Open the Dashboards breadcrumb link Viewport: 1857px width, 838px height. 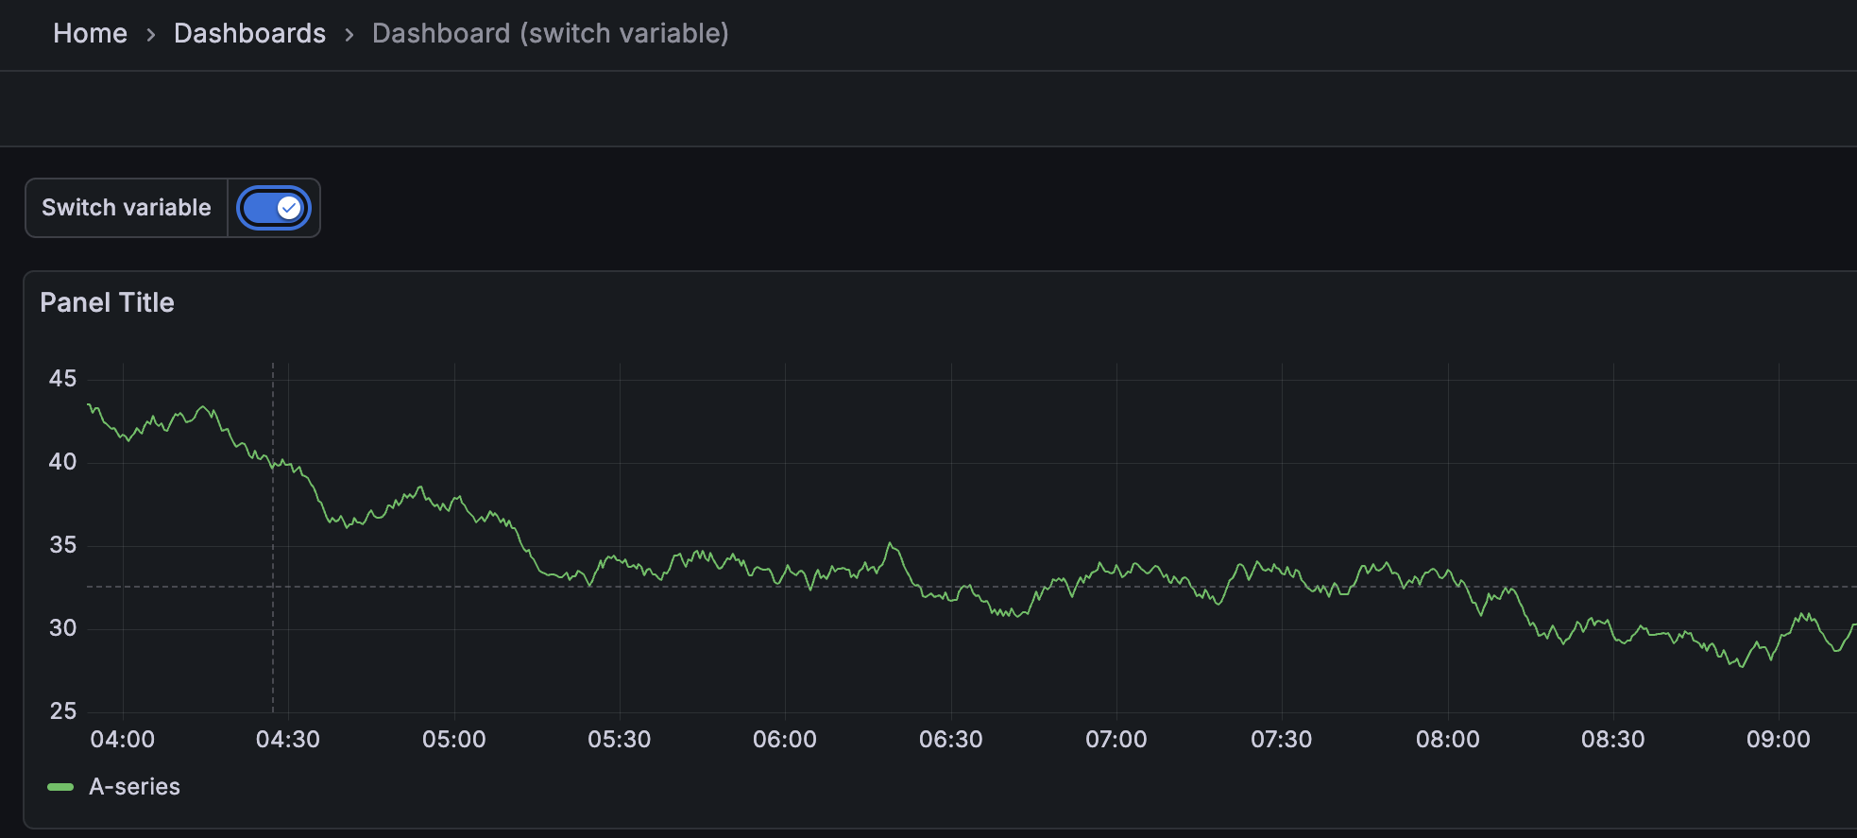249,34
